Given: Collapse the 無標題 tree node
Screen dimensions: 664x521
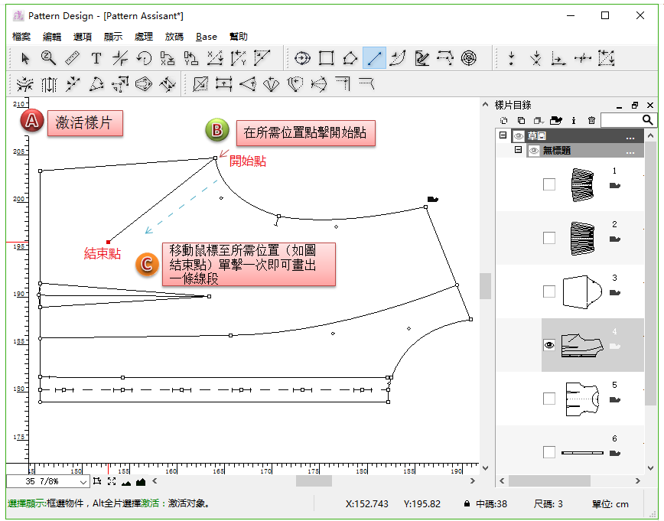Looking at the screenshot, I should click(518, 150).
